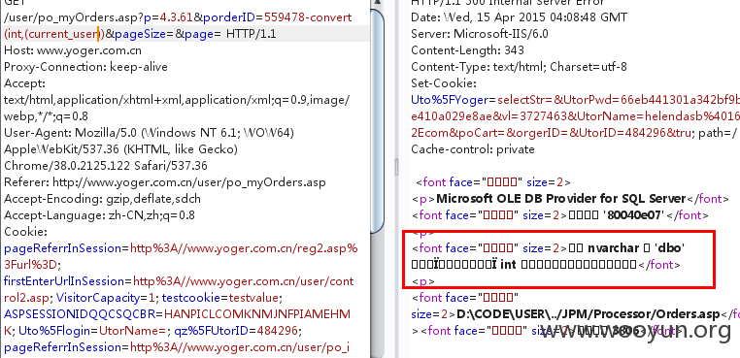Image resolution: width=740 pixels, height=358 pixels.
Task: Click the 'Accept:' header line in request
Action: point(24,83)
